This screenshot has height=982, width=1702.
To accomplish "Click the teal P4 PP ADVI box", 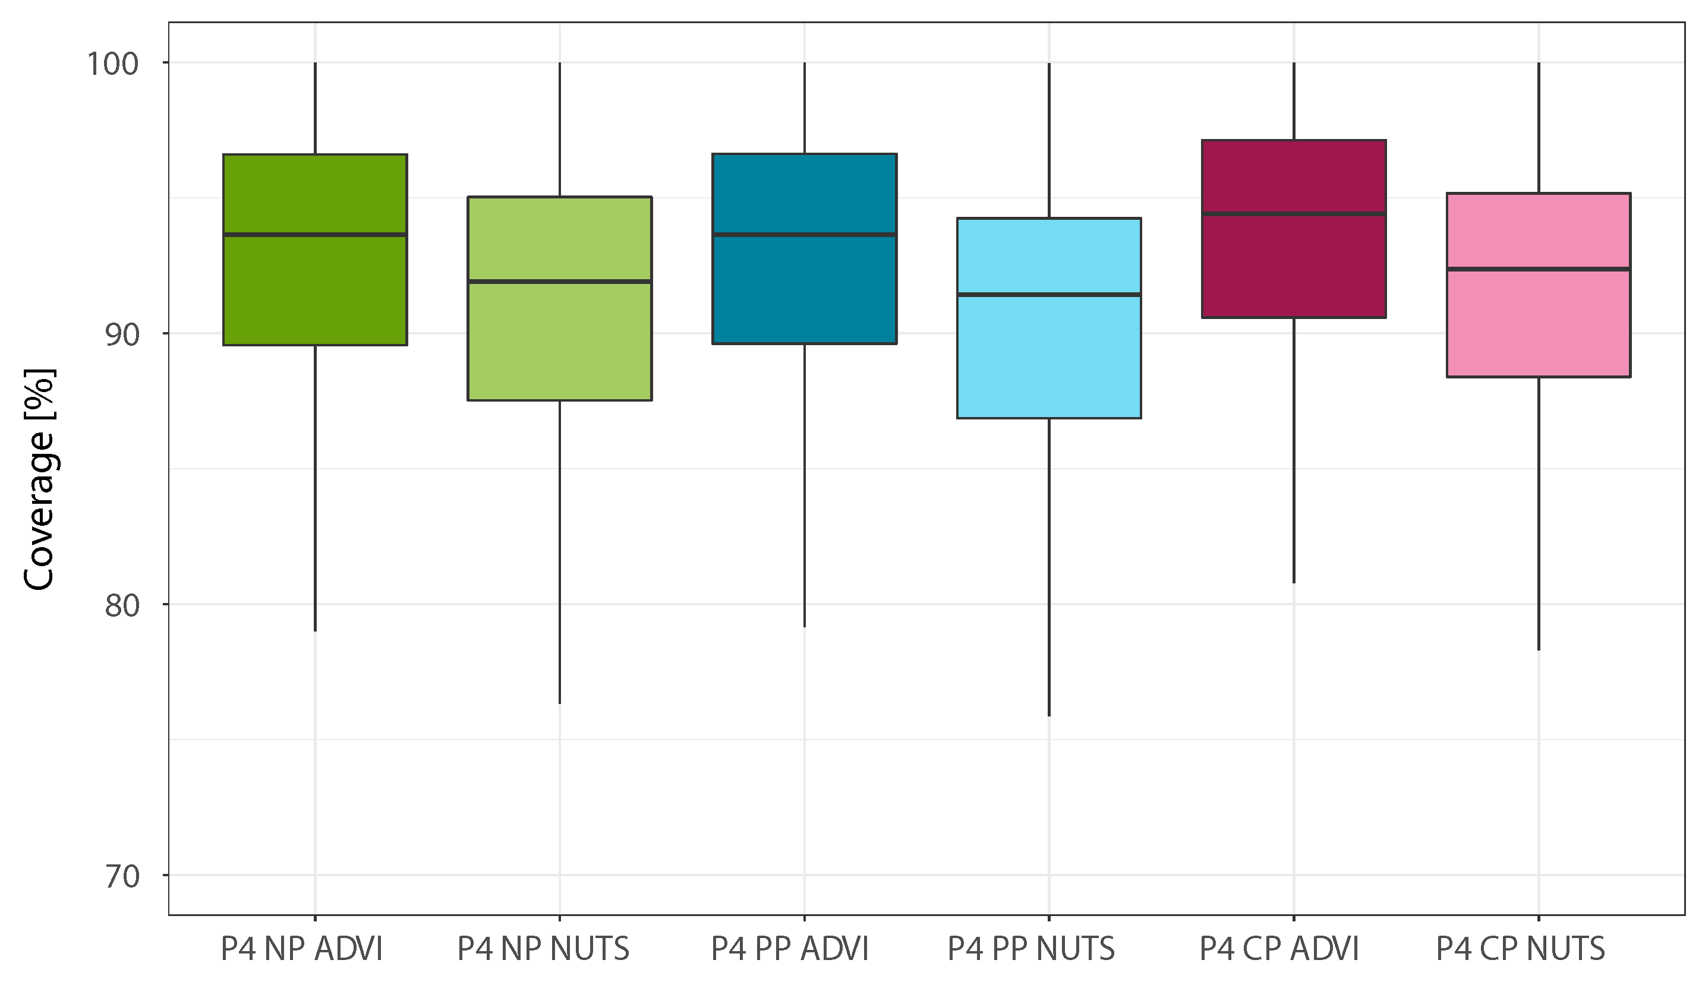I will pos(804,290).
